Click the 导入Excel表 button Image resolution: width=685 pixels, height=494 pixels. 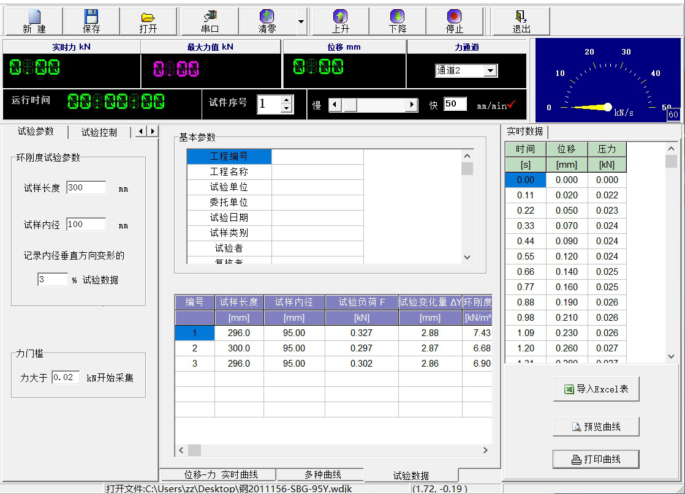[596, 389]
